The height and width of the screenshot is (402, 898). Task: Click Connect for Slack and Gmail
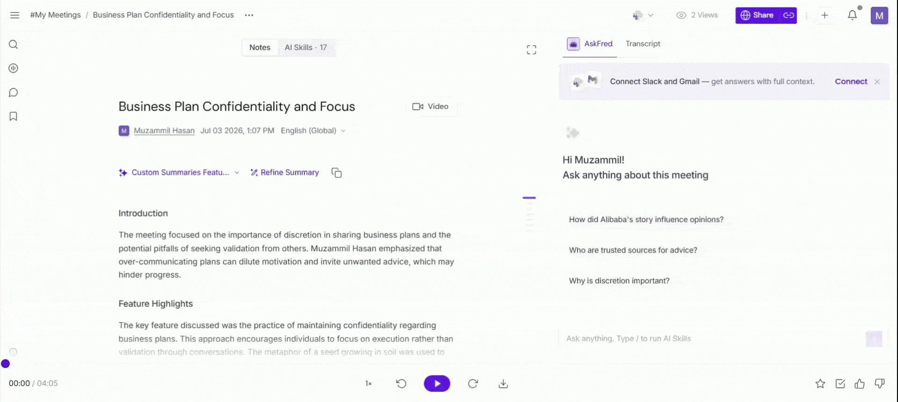pyautogui.click(x=851, y=81)
